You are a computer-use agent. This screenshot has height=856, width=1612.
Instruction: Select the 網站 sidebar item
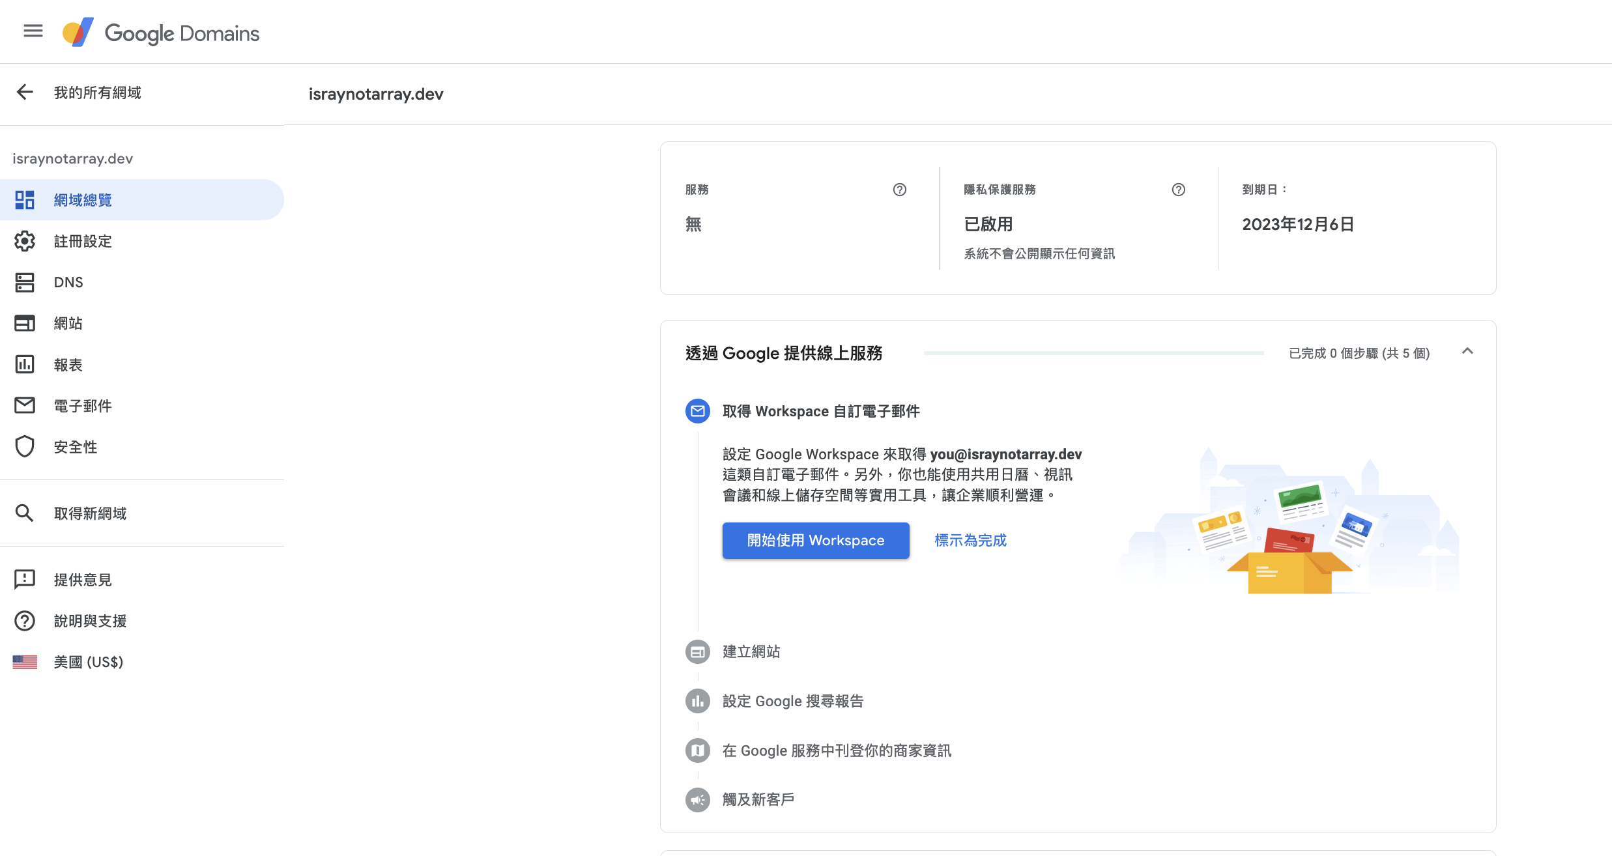pyautogui.click(x=68, y=323)
